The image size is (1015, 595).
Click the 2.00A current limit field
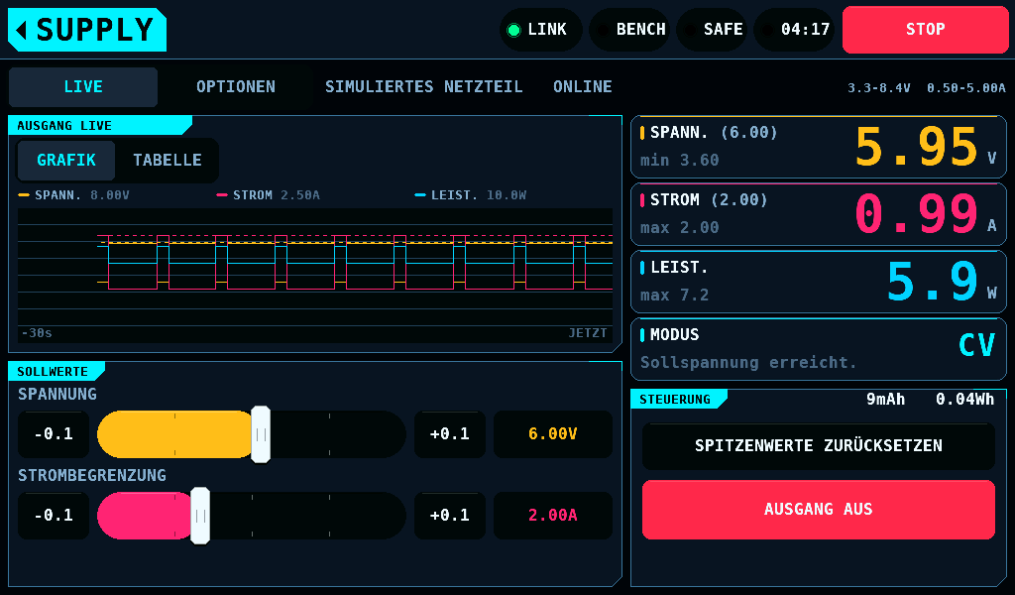(x=553, y=516)
